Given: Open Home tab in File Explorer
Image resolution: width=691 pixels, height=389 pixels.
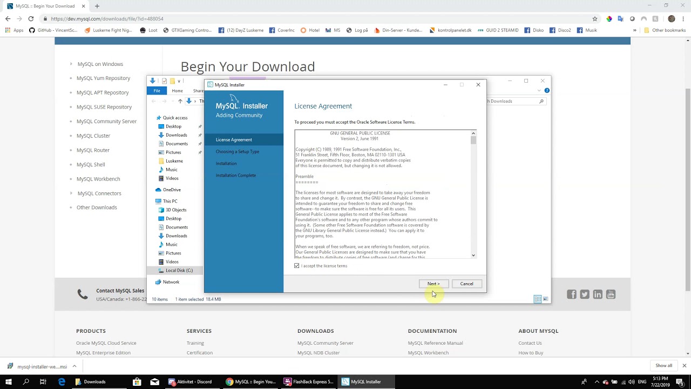Looking at the screenshot, I should click(177, 91).
